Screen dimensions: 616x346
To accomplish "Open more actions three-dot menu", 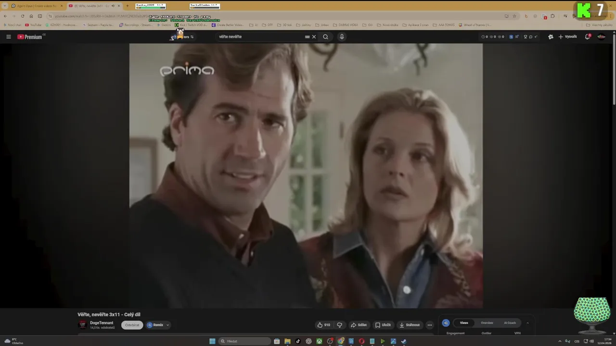I will click(x=430, y=325).
